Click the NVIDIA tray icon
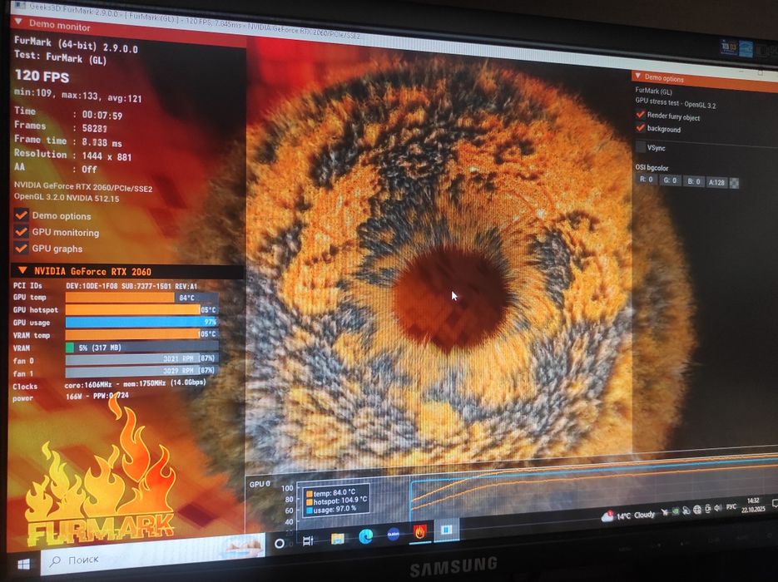 (x=675, y=512)
